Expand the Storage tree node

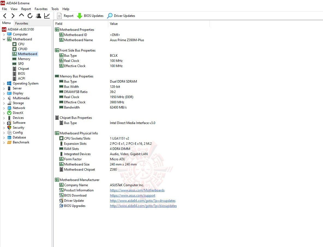tap(4, 103)
